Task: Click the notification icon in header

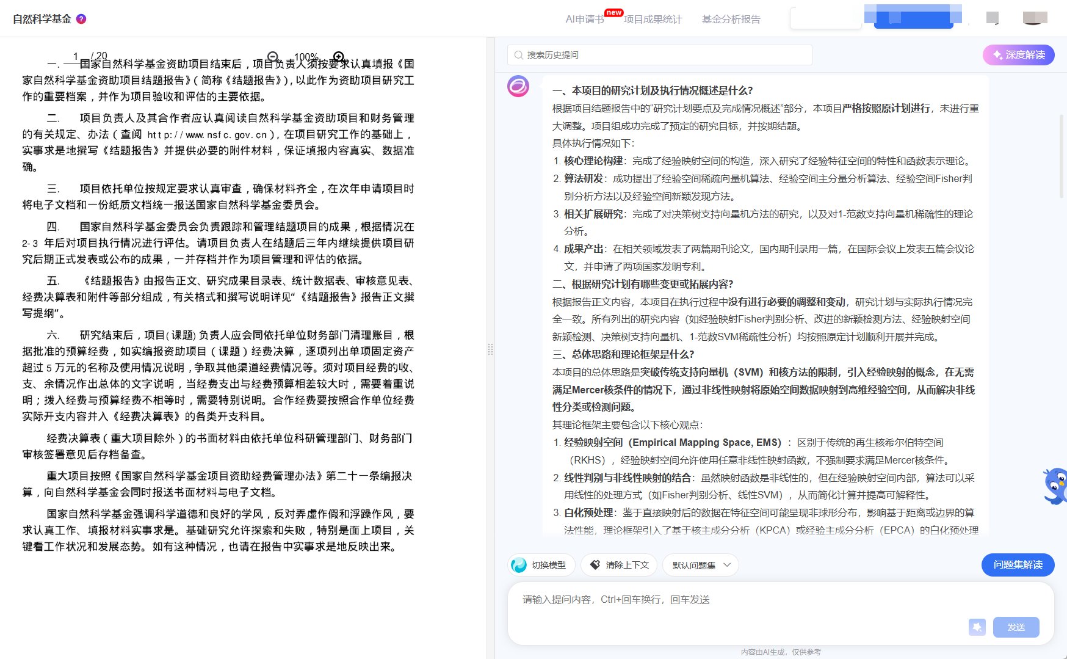Action: pyautogui.click(x=993, y=18)
